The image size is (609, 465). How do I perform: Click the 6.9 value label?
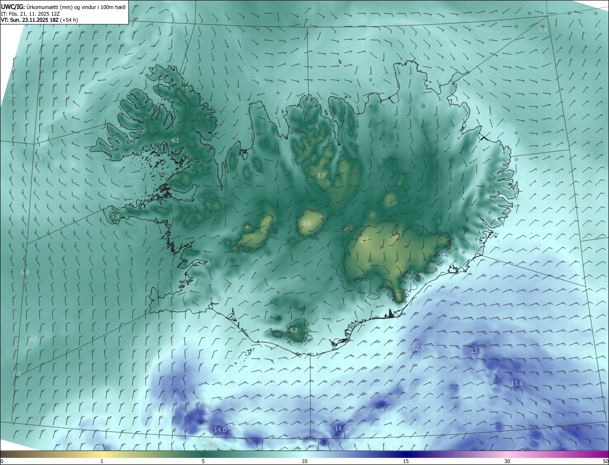[x=25, y=272]
